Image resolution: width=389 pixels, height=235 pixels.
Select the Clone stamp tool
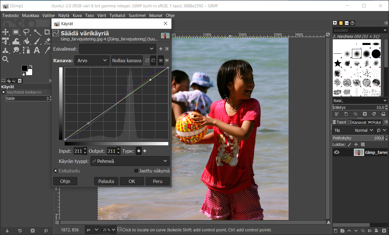coord(5,50)
